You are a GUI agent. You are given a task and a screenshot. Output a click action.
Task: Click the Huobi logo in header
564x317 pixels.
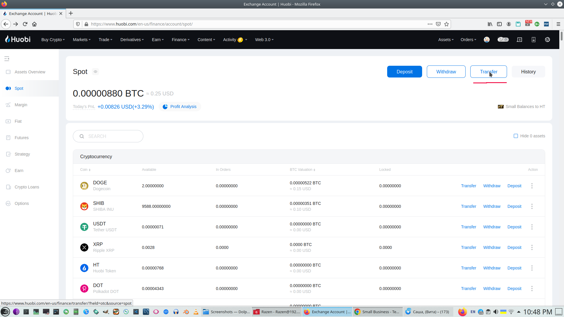coord(18,39)
